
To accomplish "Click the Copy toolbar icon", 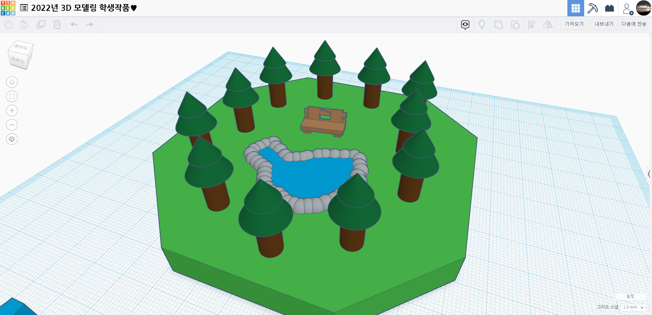I will [x=8, y=24].
